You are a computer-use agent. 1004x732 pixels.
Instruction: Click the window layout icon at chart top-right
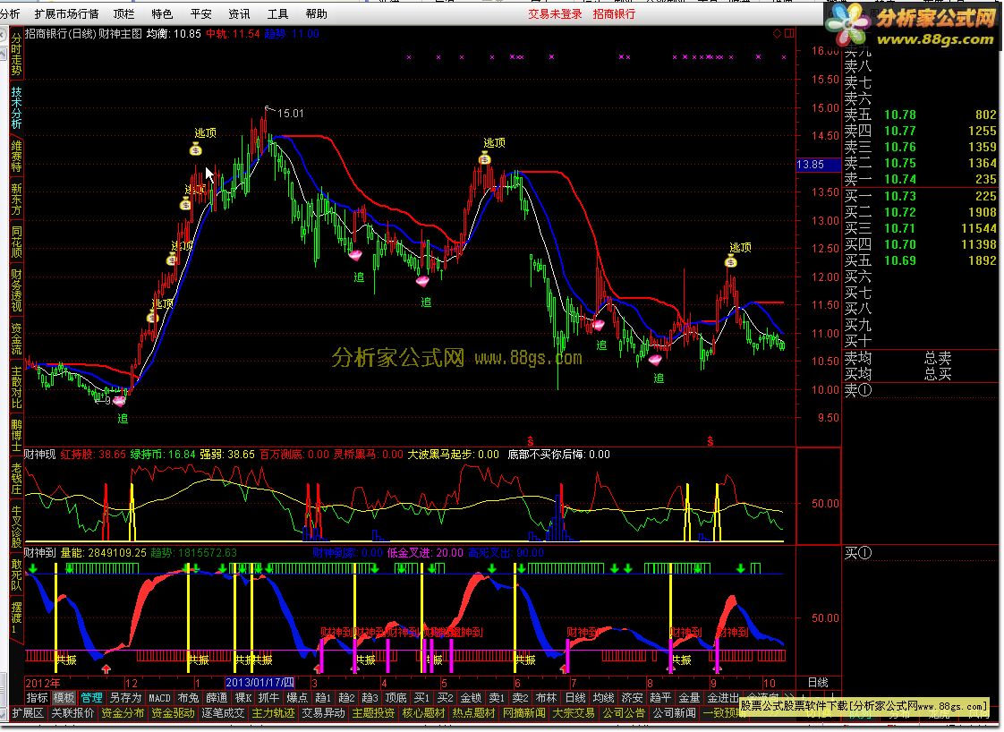(x=789, y=33)
